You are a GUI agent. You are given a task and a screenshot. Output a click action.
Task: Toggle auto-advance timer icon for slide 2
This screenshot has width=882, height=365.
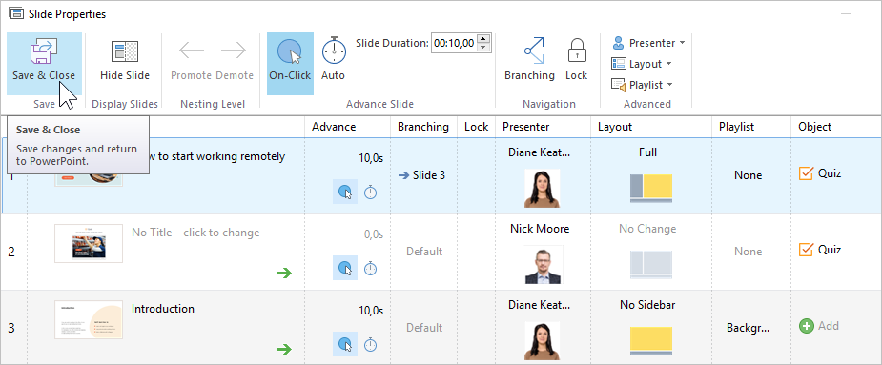tap(370, 268)
